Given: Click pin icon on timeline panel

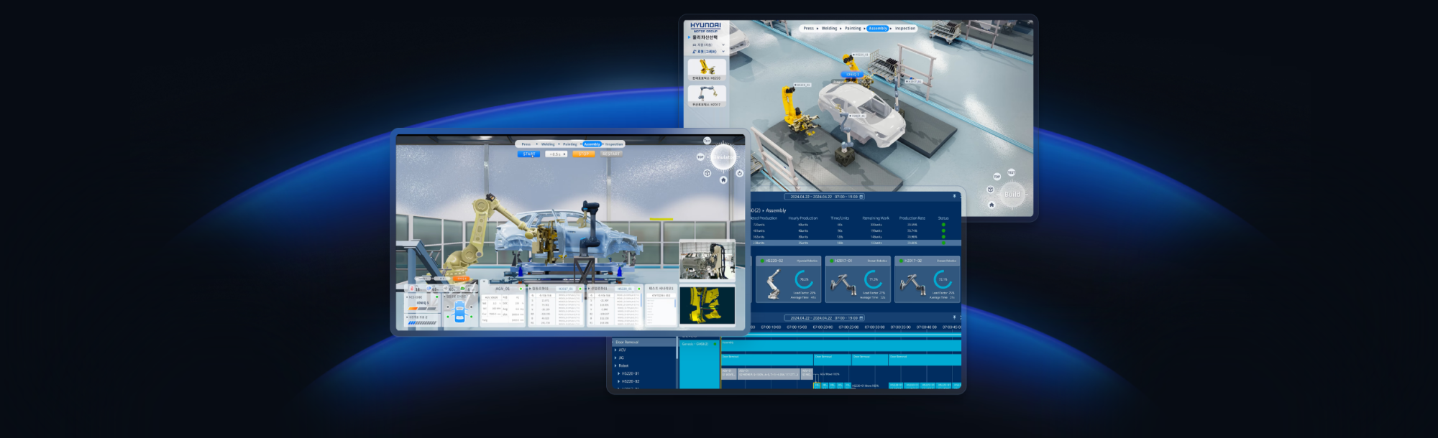Looking at the screenshot, I should [x=955, y=317].
